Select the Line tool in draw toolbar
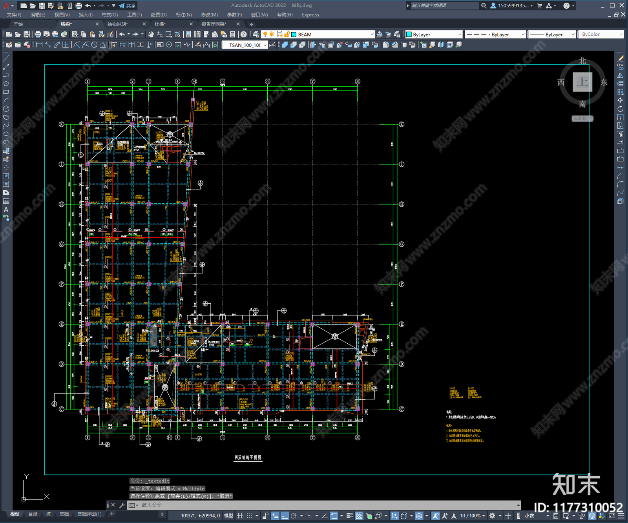This screenshot has width=628, height=523. click(6, 58)
